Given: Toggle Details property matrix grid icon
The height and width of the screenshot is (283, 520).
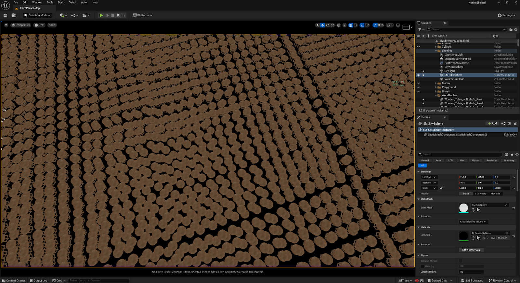Looking at the screenshot, I should pyautogui.click(x=506, y=154).
